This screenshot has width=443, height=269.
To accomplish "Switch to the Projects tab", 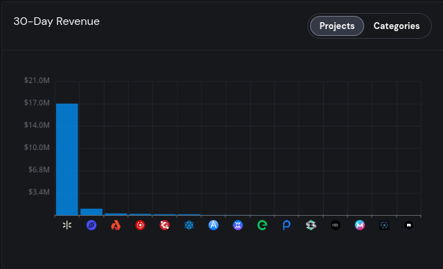I will 337,26.
